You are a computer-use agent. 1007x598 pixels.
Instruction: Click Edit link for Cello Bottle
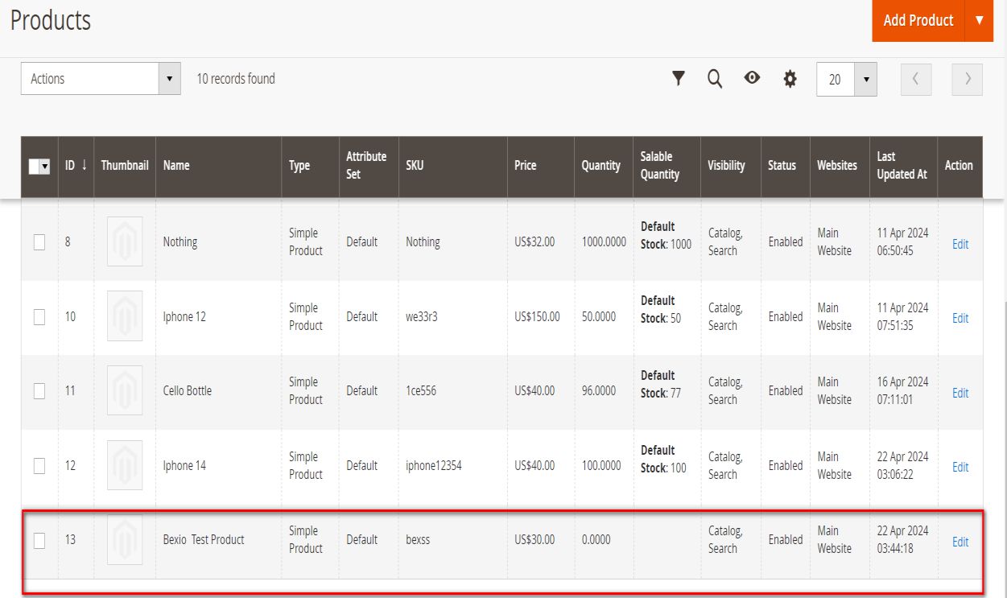pyautogui.click(x=960, y=393)
